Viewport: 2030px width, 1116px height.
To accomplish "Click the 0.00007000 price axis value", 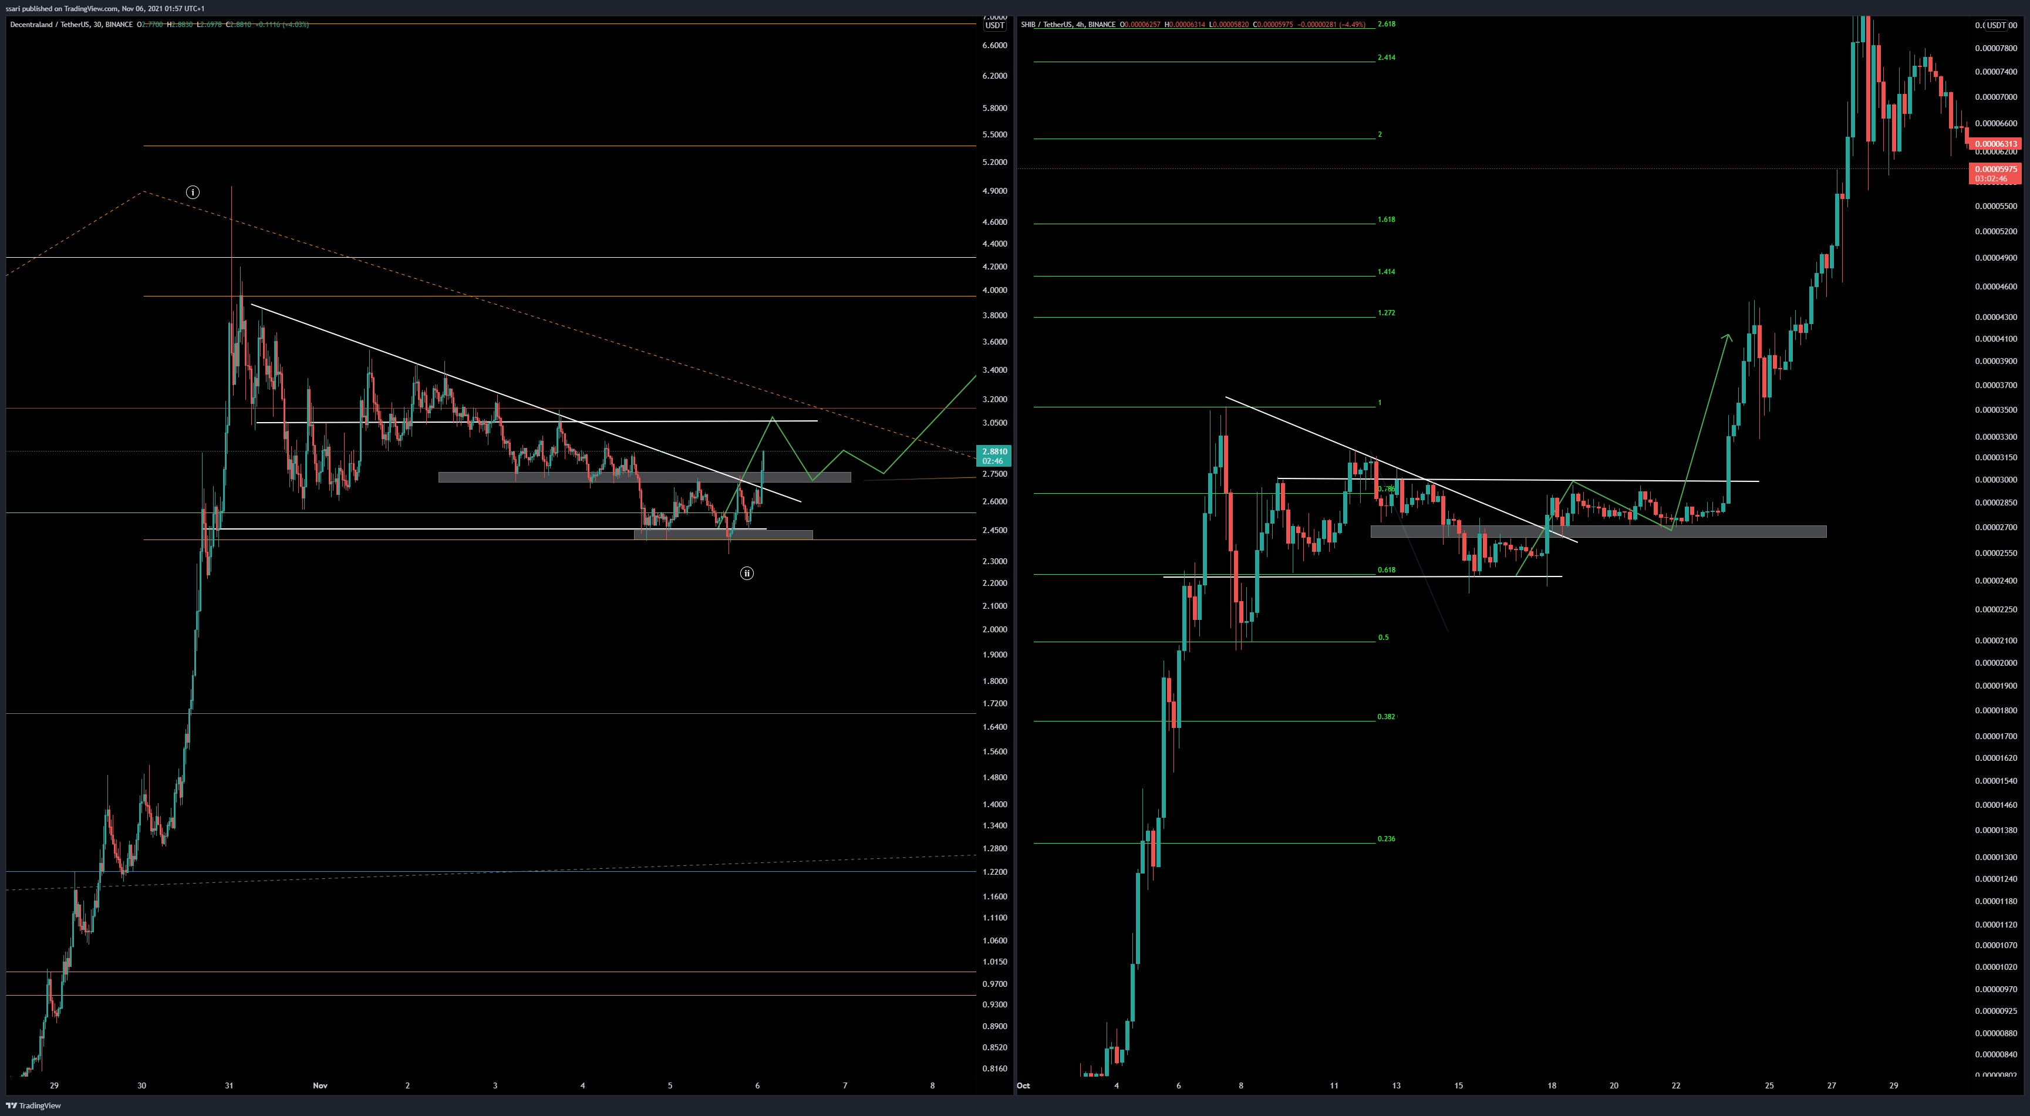I will [1996, 97].
